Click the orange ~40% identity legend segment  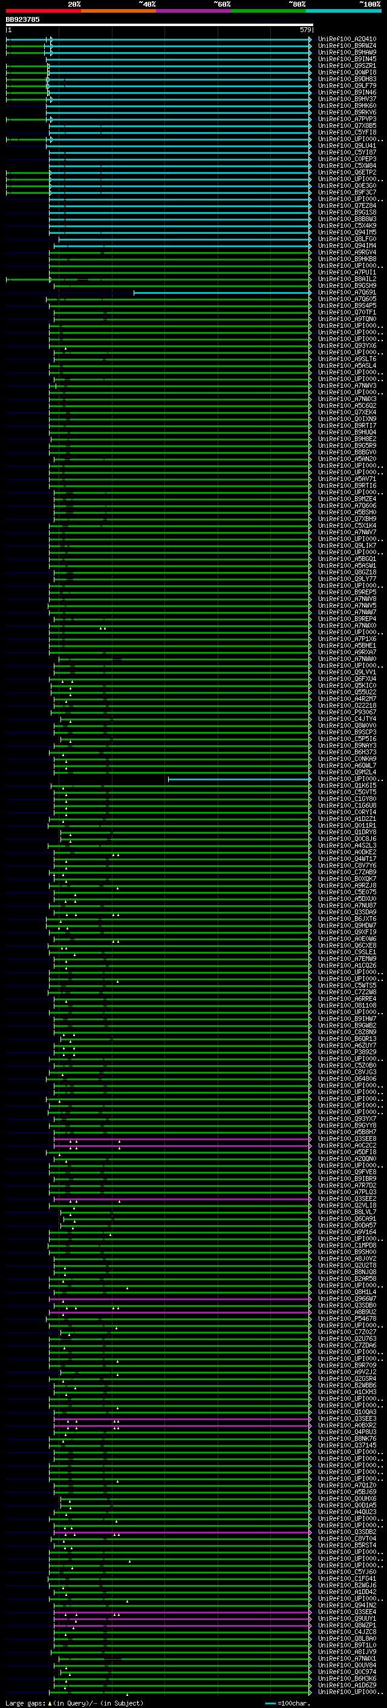119,11
